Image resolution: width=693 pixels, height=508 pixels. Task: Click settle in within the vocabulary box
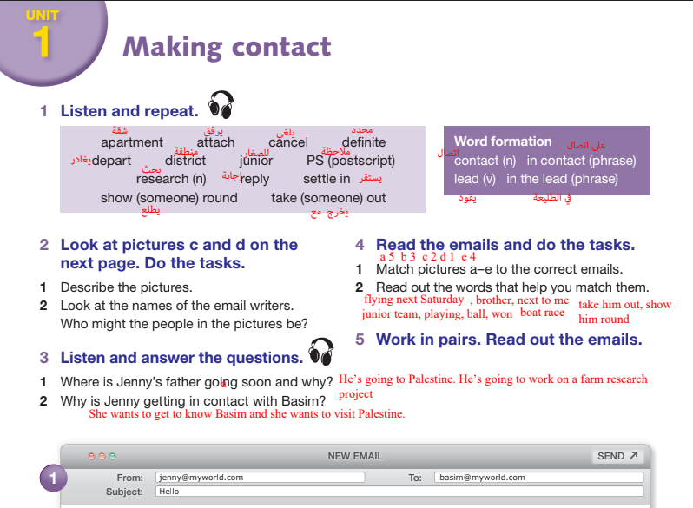(x=327, y=179)
